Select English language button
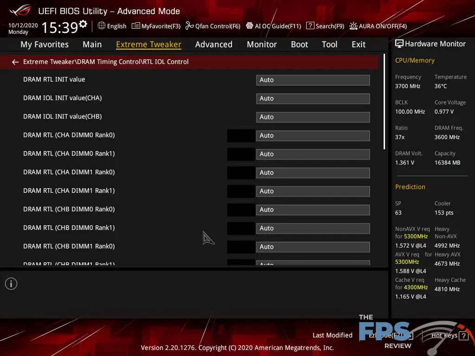This screenshot has width=475, height=356. (112, 26)
